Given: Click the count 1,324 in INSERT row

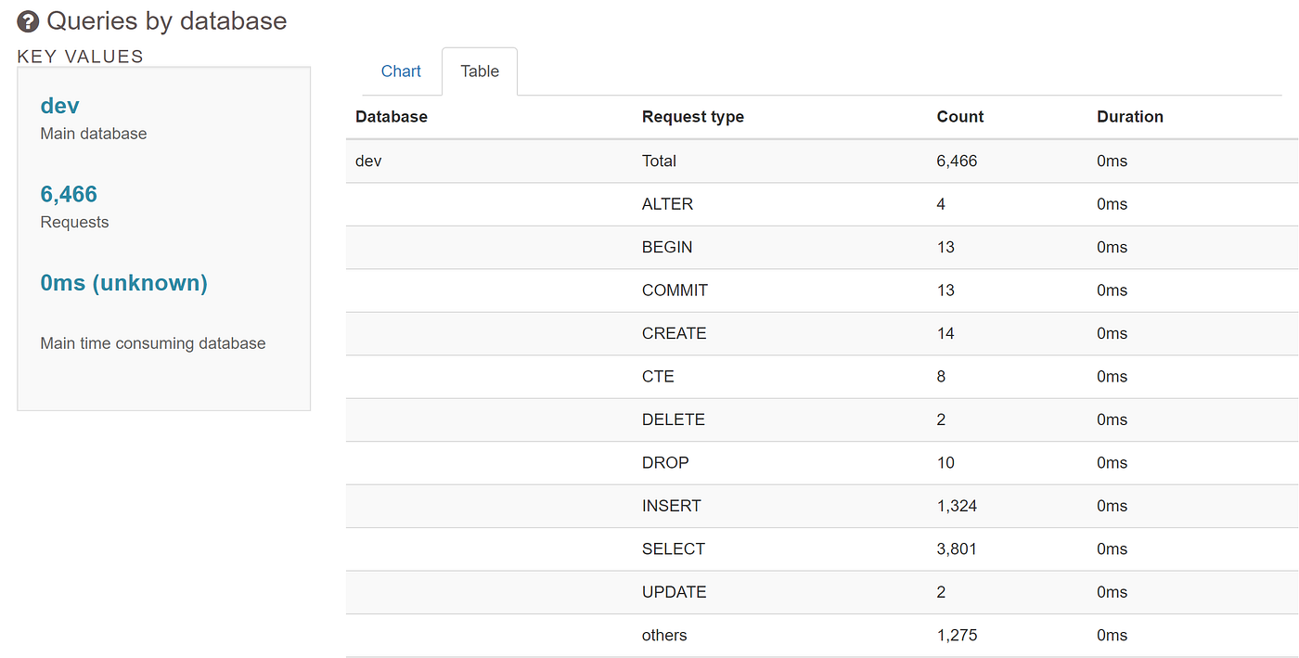Looking at the screenshot, I should click(957, 506).
